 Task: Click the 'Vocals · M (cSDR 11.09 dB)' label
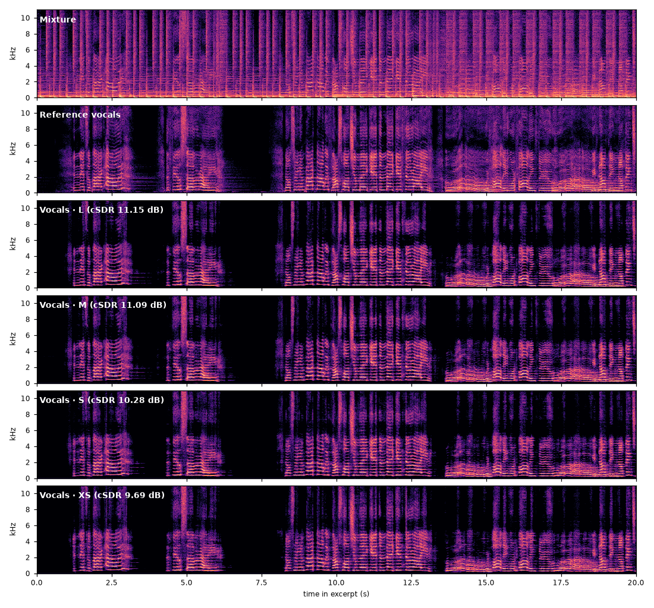click(103, 305)
